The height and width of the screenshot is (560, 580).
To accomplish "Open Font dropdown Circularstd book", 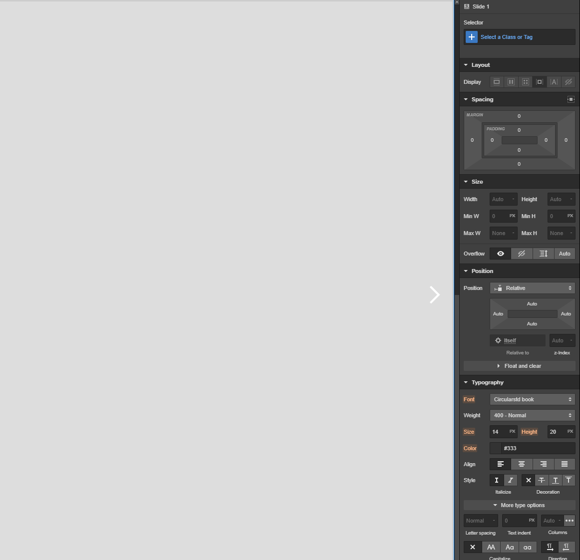I will pos(532,399).
